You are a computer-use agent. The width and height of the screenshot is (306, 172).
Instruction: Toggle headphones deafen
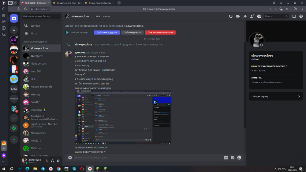(x=53, y=161)
